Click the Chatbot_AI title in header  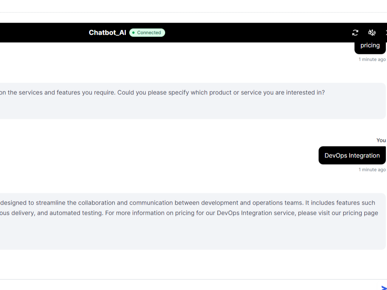107,33
